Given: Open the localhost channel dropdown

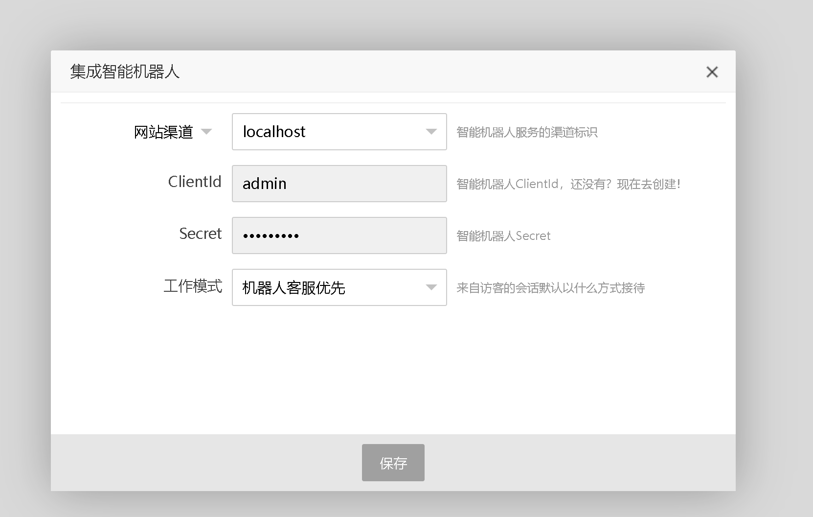Looking at the screenshot, I should (x=339, y=132).
